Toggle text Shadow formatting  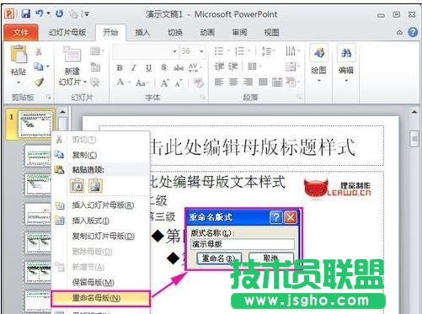click(x=164, y=67)
